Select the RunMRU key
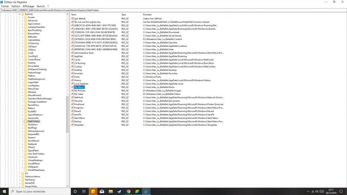Viewport: 347px width, 195px height. pyautogui.click(x=32, y=112)
